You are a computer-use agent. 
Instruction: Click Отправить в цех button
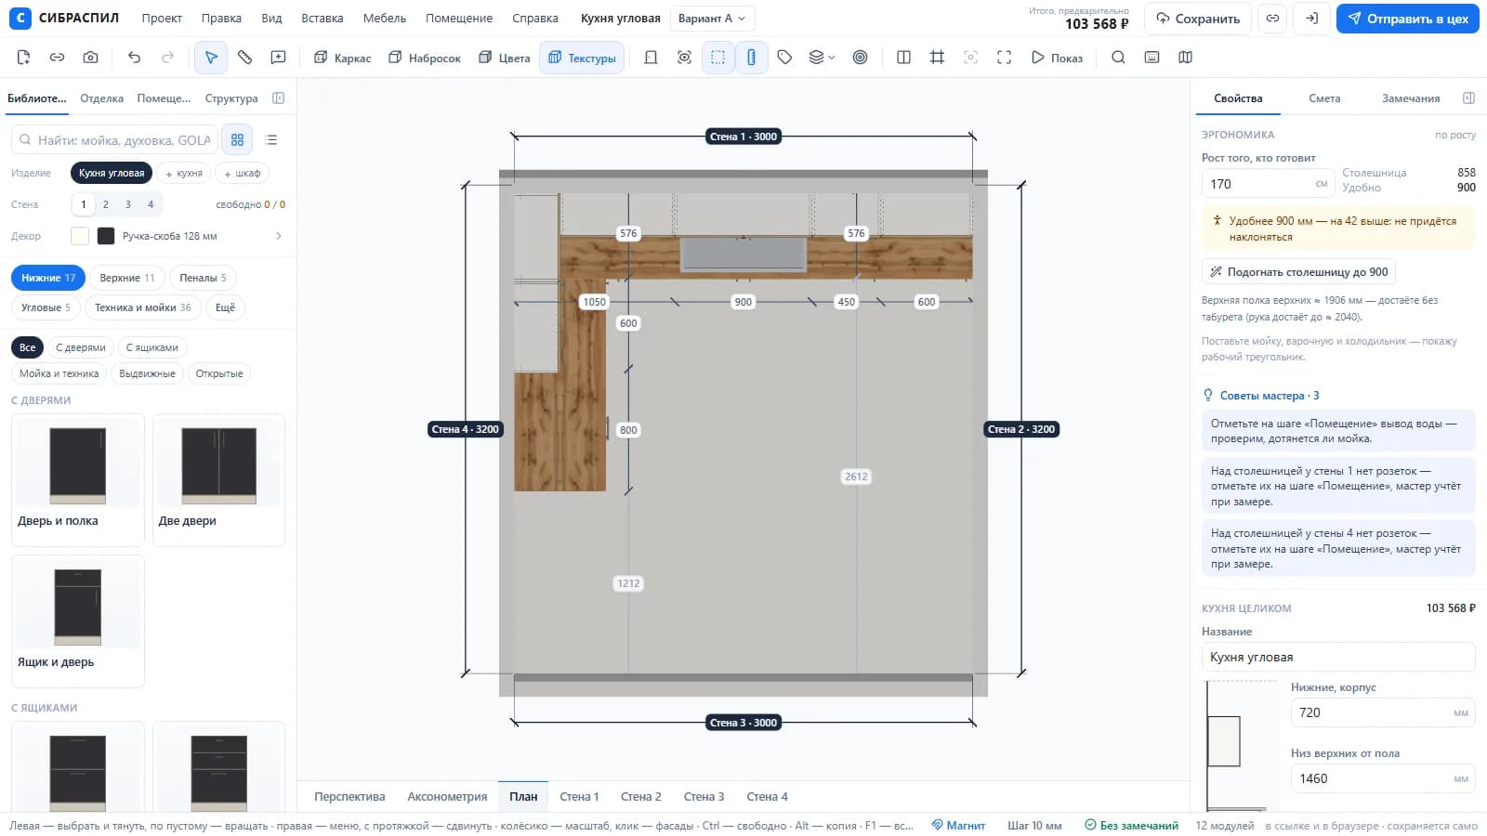(1407, 19)
